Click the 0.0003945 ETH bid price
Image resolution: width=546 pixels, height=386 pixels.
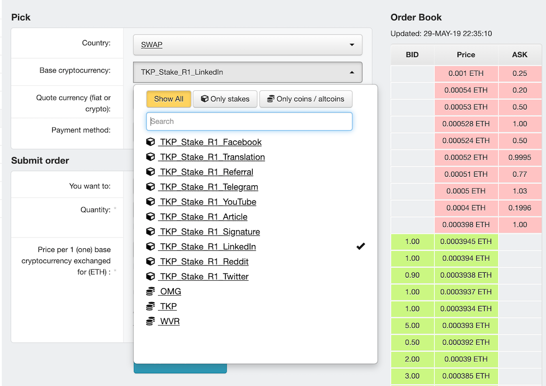click(x=466, y=242)
